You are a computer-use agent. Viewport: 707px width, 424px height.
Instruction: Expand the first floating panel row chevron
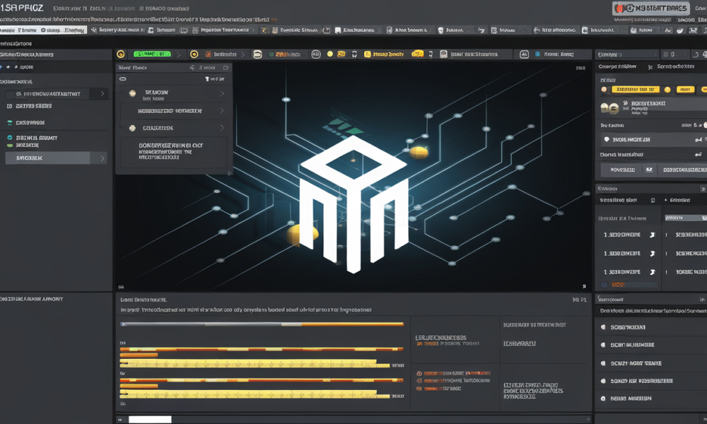[222, 94]
